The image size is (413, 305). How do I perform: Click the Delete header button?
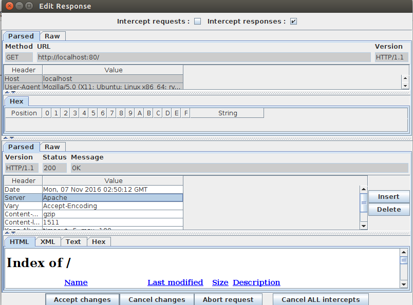pos(389,209)
